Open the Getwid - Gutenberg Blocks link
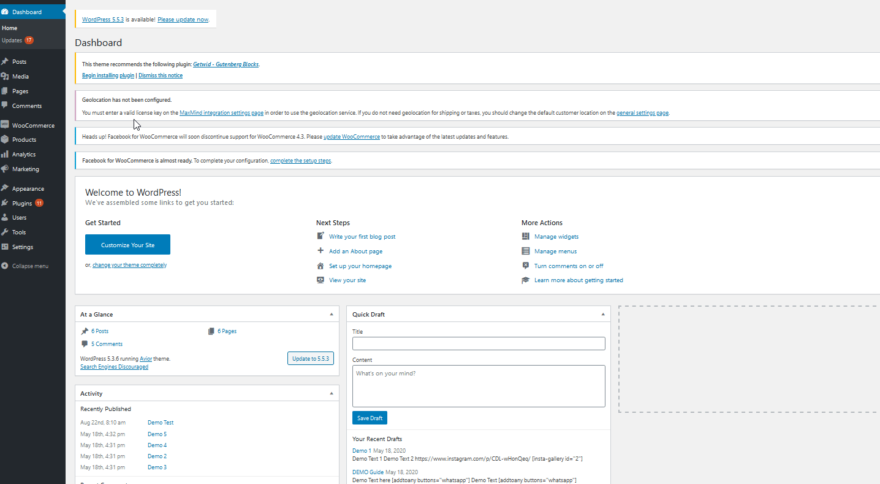The width and height of the screenshot is (880, 484). click(226, 64)
